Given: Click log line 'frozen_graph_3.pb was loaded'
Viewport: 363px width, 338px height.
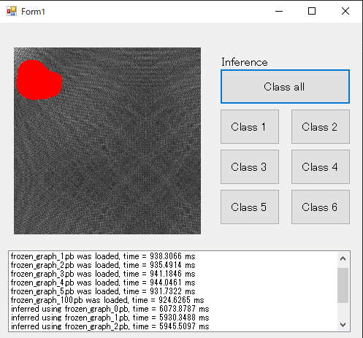Looking at the screenshot, I should tap(103, 274).
